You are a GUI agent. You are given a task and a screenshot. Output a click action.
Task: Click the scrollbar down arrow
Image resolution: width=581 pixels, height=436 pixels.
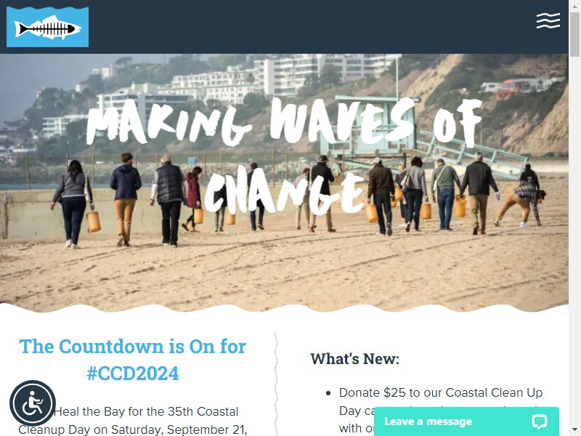(574, 431)
